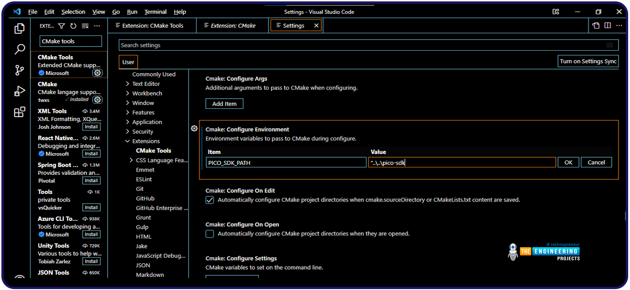Select Commonly Used in settings tree

[154, 74]
